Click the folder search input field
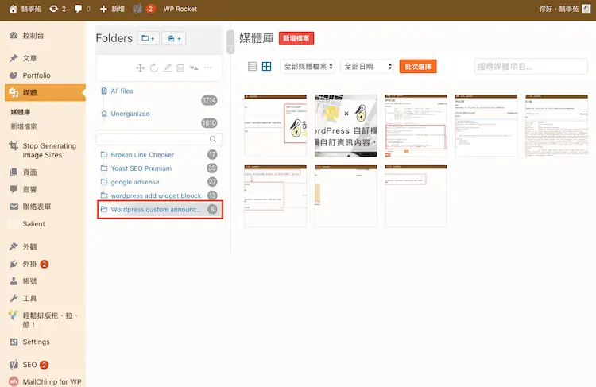The image size is (596, 387). 159,139
